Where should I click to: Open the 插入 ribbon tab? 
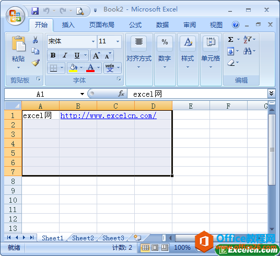tap(68, 25)
